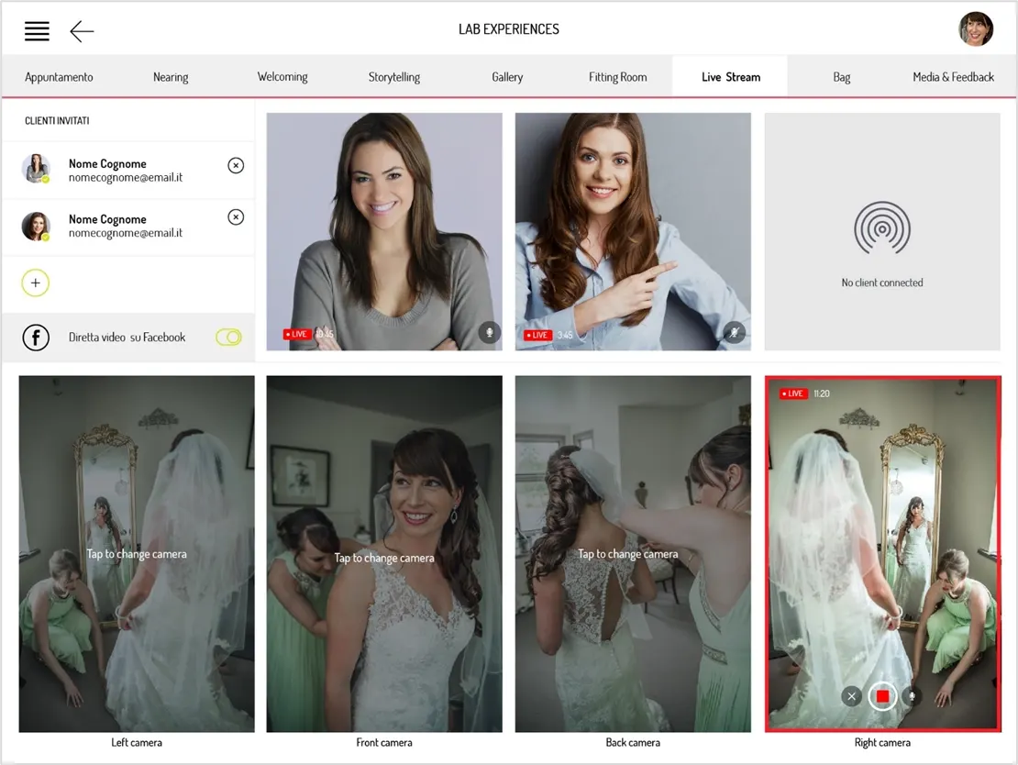Tap the Left camera feed to change camera
The image size is (1018, 765).
(x=137, y=554)
